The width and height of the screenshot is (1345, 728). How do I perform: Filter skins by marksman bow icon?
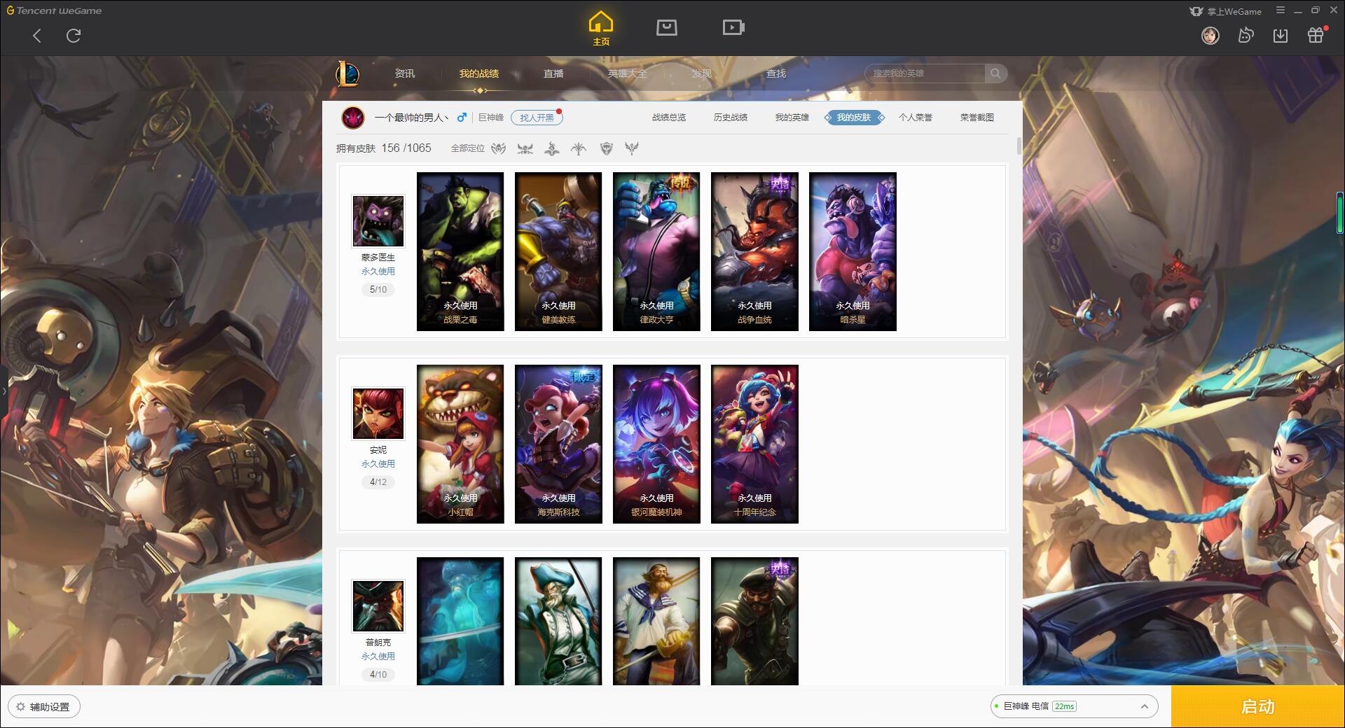(x=579, y=148)
